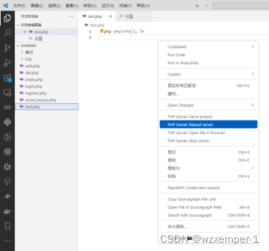269x251 pixels.
Task: Open the Extensions view icon
Action: point(8,77)
